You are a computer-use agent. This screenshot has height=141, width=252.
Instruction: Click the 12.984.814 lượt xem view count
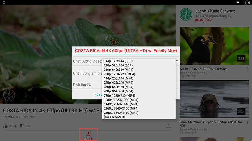(19, 117)
